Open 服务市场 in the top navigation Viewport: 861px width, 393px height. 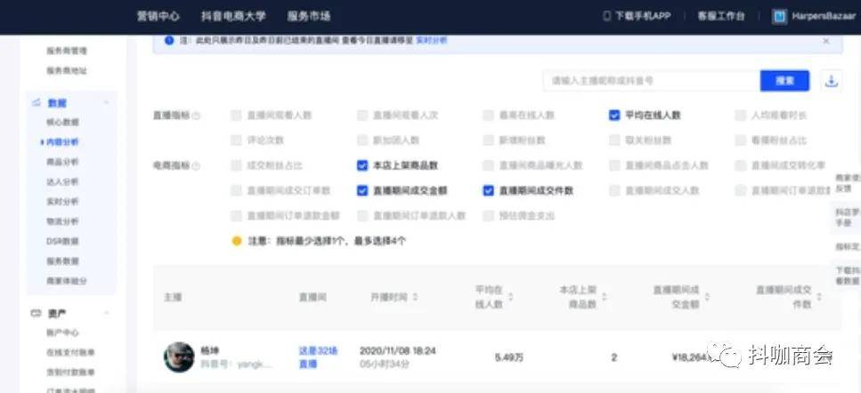(309, 16)
